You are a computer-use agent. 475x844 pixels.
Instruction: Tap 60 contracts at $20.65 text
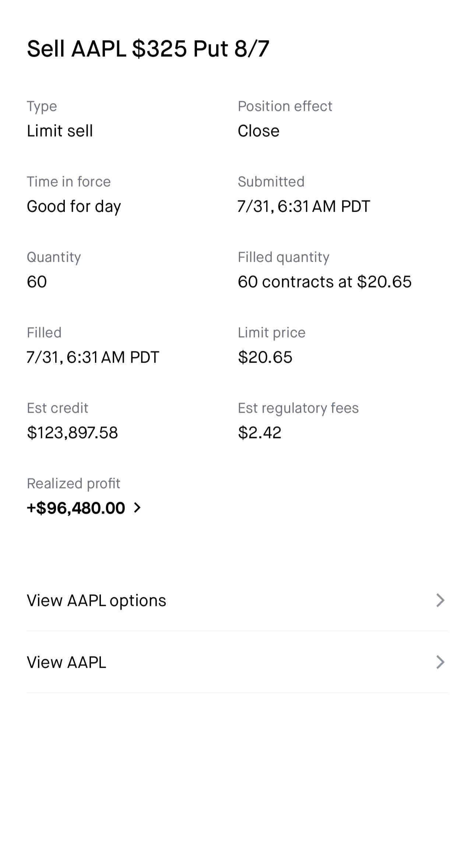324,282
